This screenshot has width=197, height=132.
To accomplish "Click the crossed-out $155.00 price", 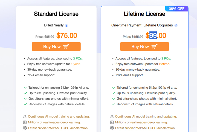I will pos(137,37).
